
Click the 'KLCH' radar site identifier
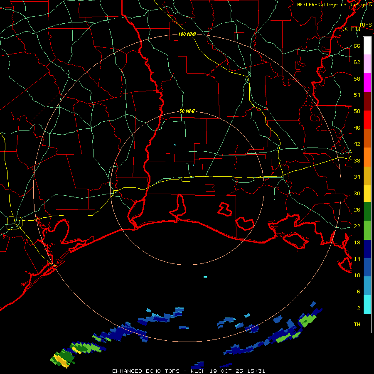pyautogui.click(x=199, y=371)
